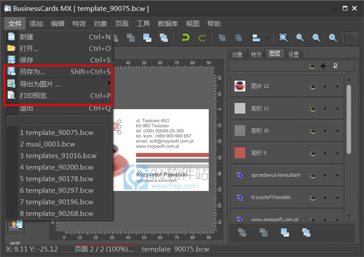Viewport: 364px width, 257px height.
Task: Click the green undo arrow icon
Action: (x=185, y=38)
